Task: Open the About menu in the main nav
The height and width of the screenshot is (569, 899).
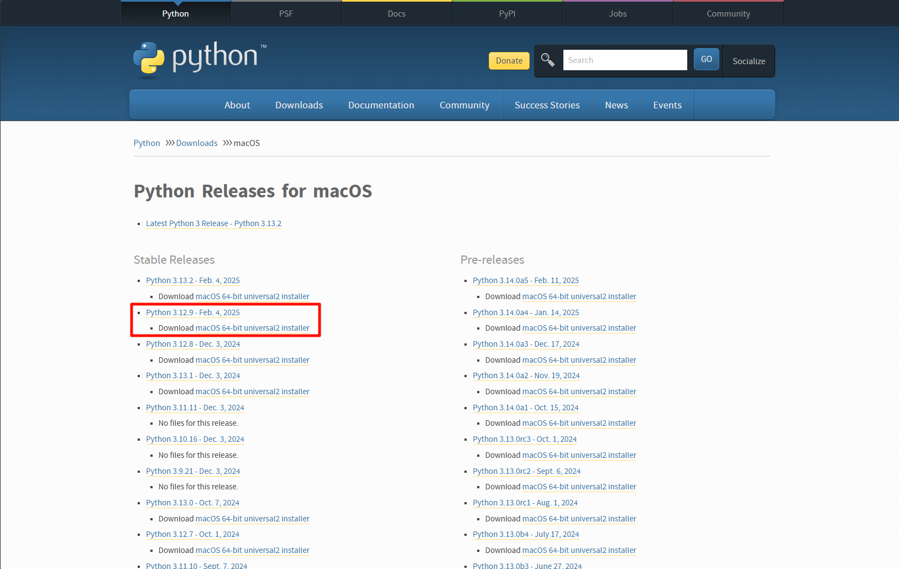Action: [237, 105]
